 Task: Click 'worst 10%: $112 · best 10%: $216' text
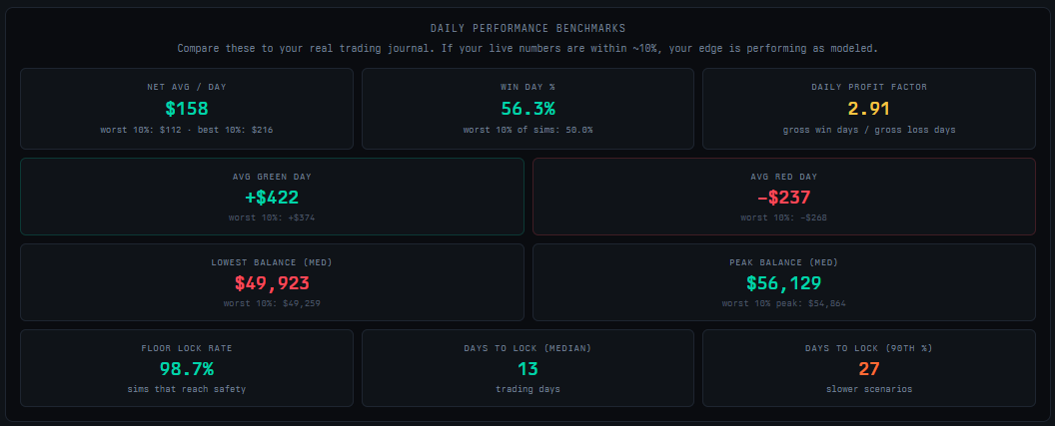187,130
